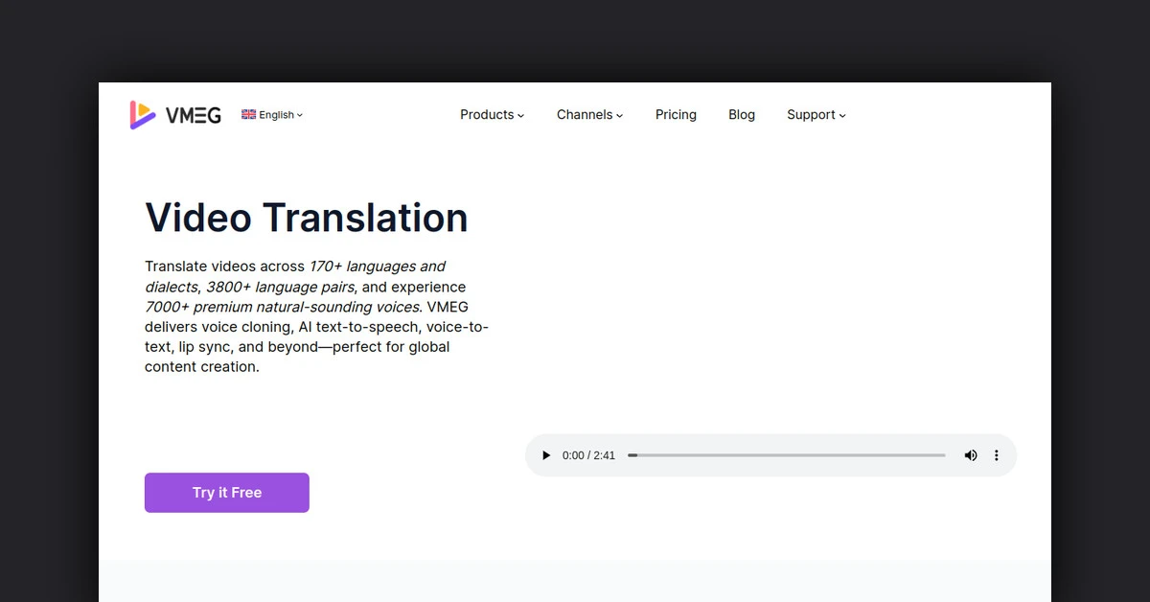Open the Pricing menu item
1150x602 pixels.
click(676, 114)
